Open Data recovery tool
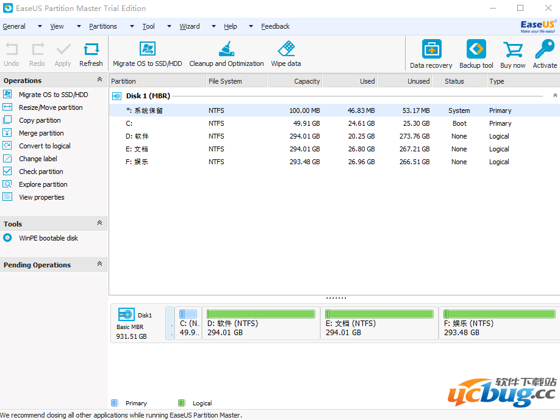 point(431,54)
